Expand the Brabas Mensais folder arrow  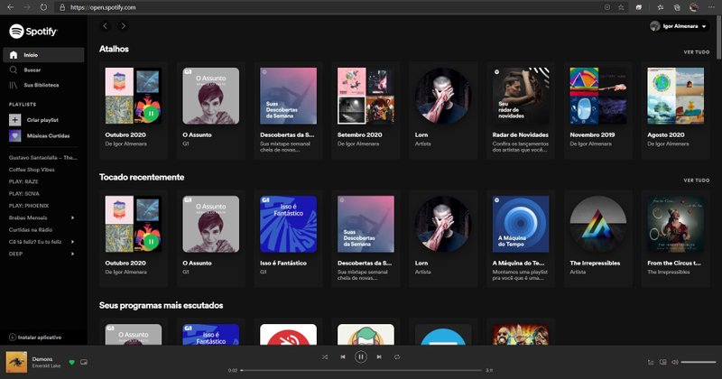click(72, 217)
